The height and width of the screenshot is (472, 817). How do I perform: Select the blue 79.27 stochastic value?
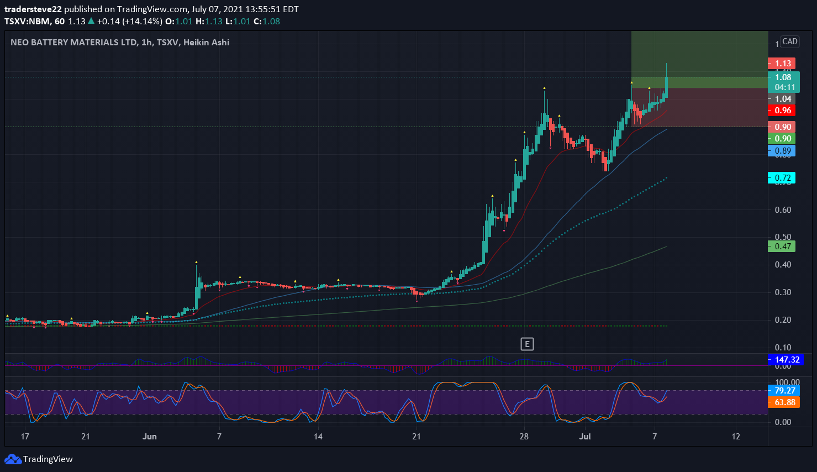coord(784,391)
